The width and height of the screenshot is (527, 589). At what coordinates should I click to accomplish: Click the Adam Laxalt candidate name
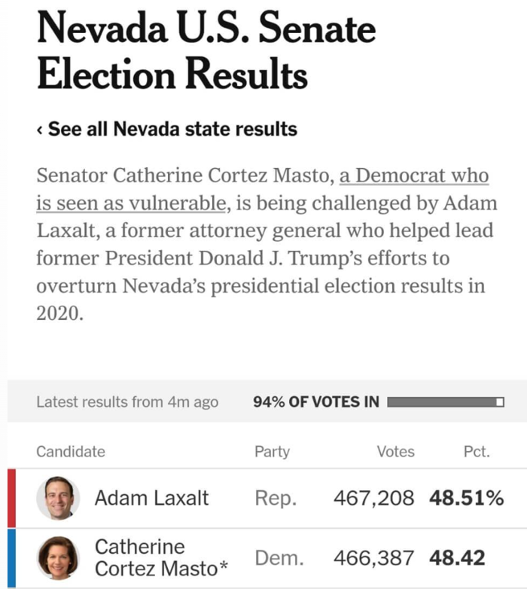click(x=151, y=498)
